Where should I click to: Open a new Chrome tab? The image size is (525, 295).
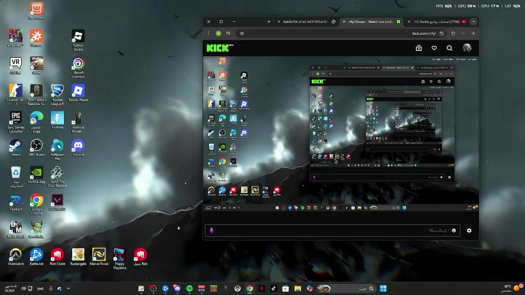pyautogui.click(x=269, y=22)
